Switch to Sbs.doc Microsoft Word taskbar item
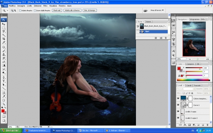This screenshot has height=133, width=213. 90,131
